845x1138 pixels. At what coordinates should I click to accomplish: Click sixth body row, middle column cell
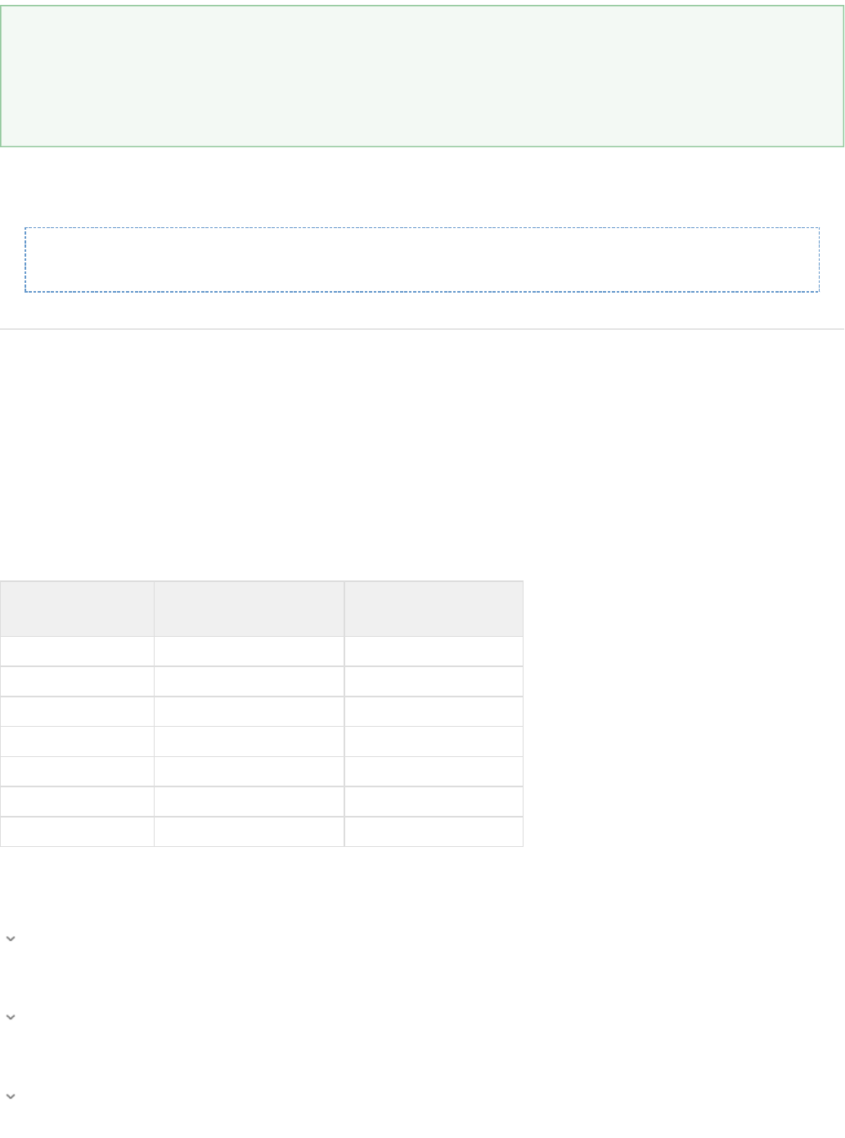(249, 801)
